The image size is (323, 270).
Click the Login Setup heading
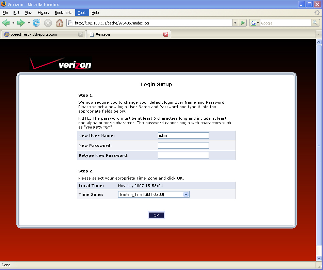point(156,84)
